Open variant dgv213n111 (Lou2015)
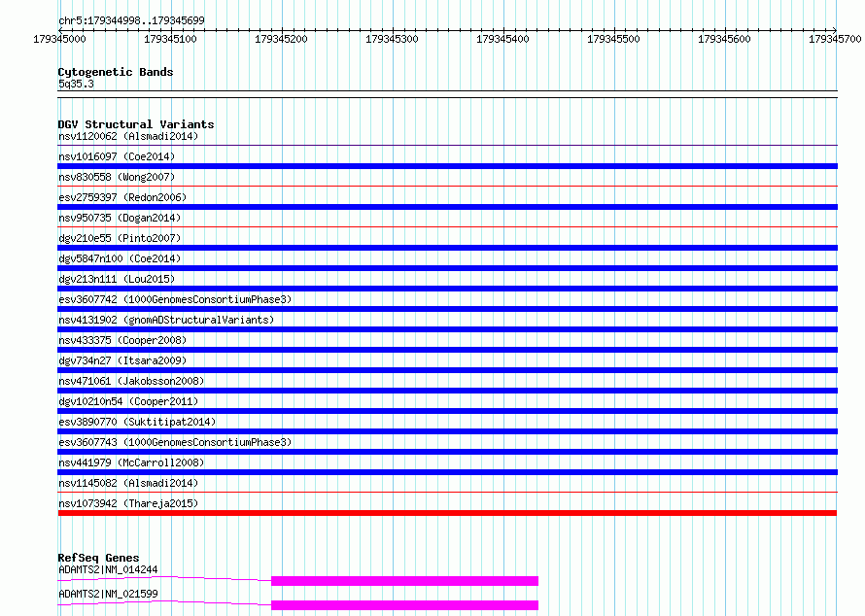865x616 pixels. (117, 279)
